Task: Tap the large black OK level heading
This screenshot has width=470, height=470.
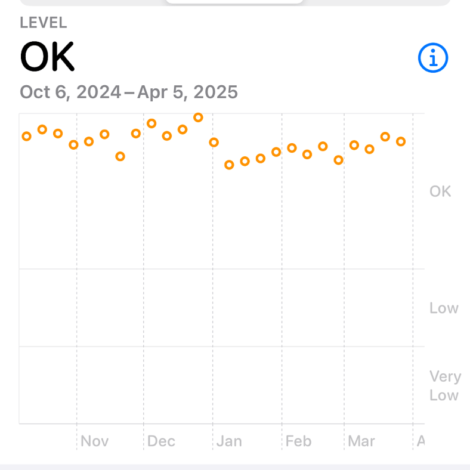Action: point(47,57)
